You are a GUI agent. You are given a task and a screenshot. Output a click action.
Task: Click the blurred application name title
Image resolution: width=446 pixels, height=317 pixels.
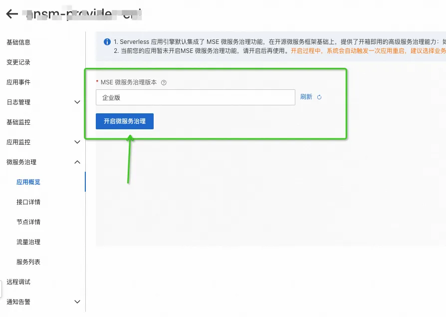(x=83, y=14)
